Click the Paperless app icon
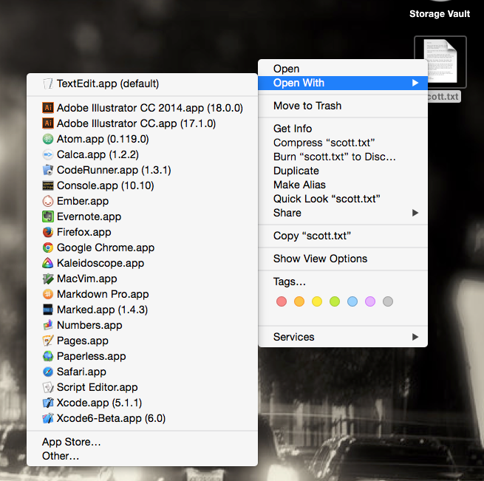484x481 pixels. 48,356
